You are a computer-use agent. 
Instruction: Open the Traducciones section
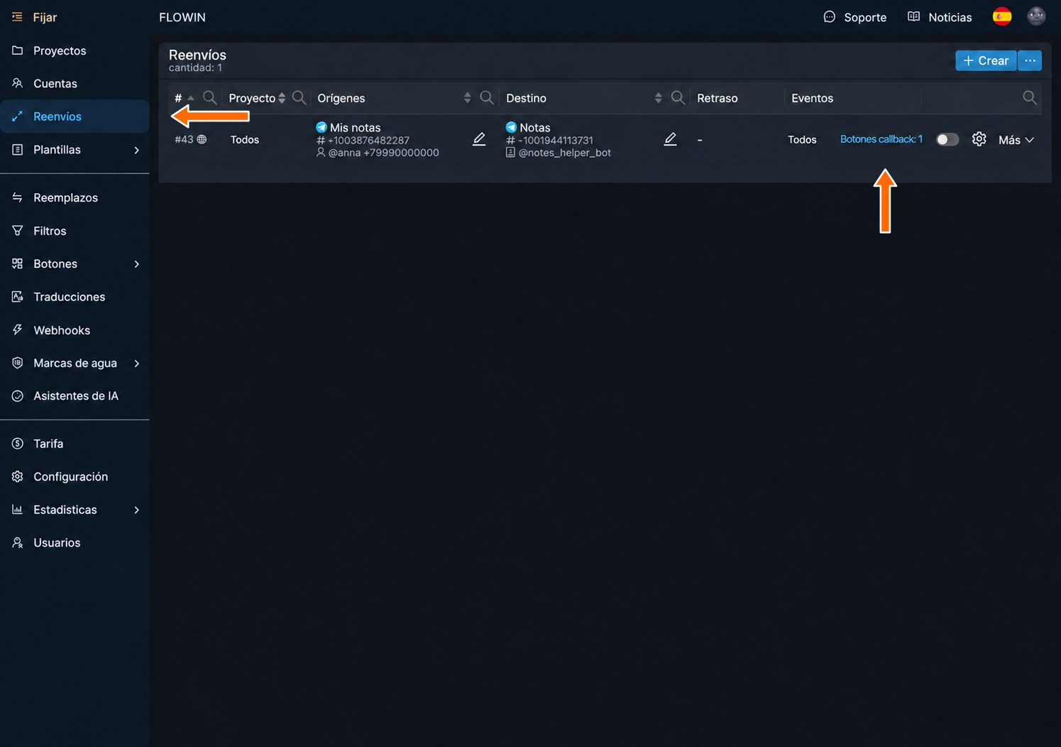(x=75, y=297)
